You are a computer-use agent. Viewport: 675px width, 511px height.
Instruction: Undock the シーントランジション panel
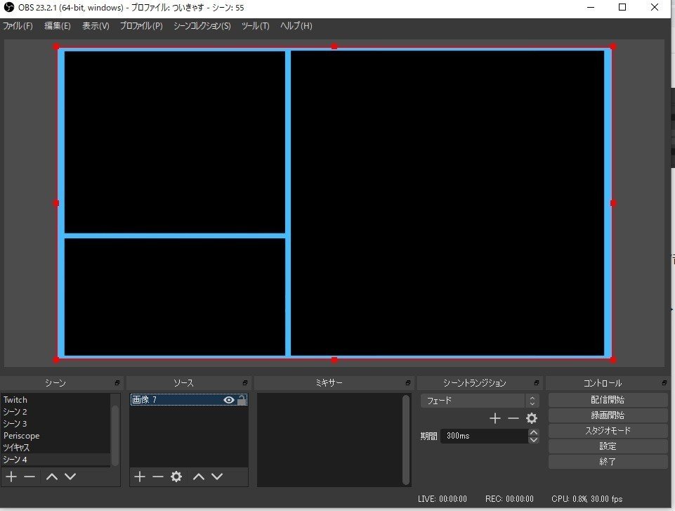(x=537, y=382)
